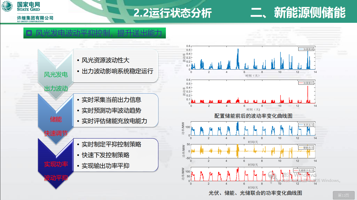Select the 实现功率 波动平抑 dark blue chevron
Screen dimensions: 357x200
[x=56, y=164]
